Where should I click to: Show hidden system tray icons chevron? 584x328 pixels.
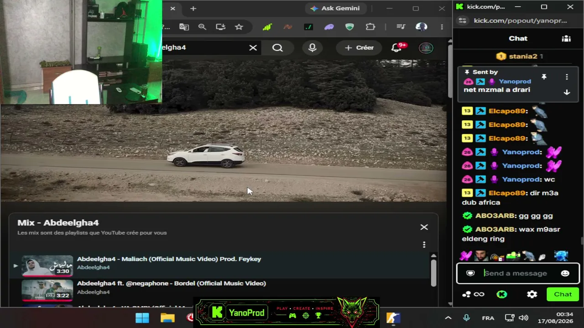[x=448, y=318]
